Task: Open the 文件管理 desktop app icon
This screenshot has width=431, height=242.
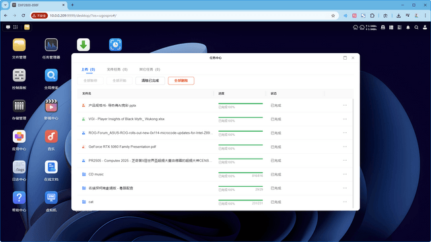Action: click(19, 45)
